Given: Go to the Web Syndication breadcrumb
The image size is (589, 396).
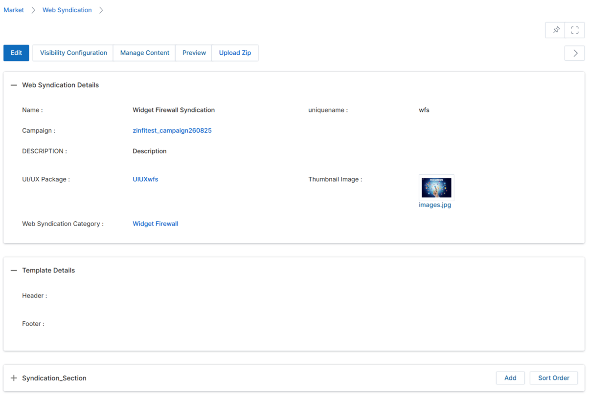Looking at the screenshot, I should [67, 10].
